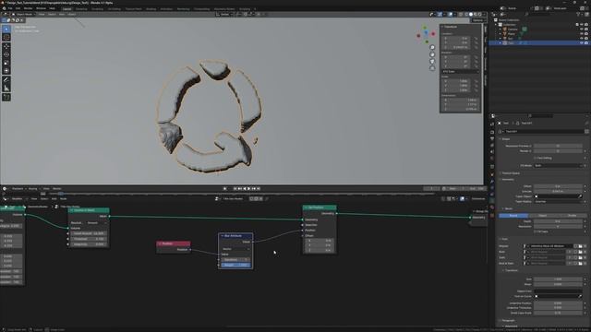Click the Set Position node header
Screen dimensions: 591x332
320,207
